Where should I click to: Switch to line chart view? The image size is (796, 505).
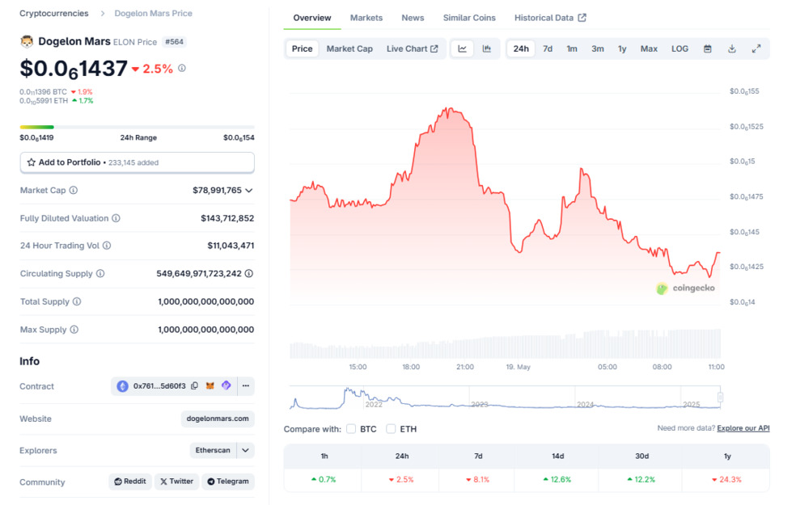[463, 48]
